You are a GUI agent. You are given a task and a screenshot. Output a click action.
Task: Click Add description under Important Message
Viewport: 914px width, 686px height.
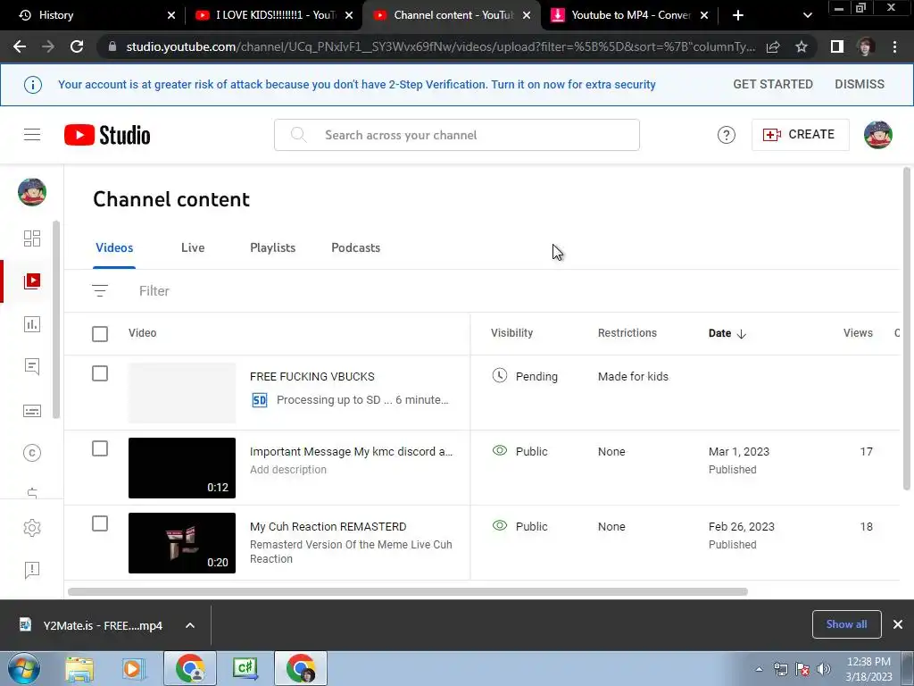tap(288, 470)
